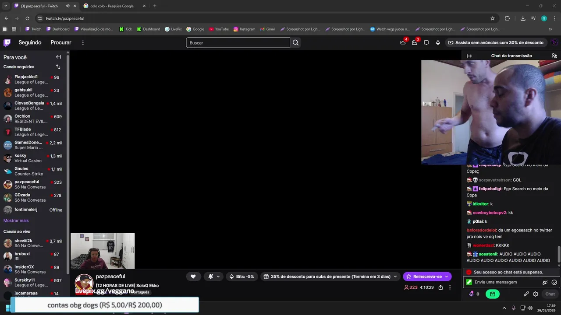
Task: Collapse the Para você sidebar
Action: click(58, 57)
